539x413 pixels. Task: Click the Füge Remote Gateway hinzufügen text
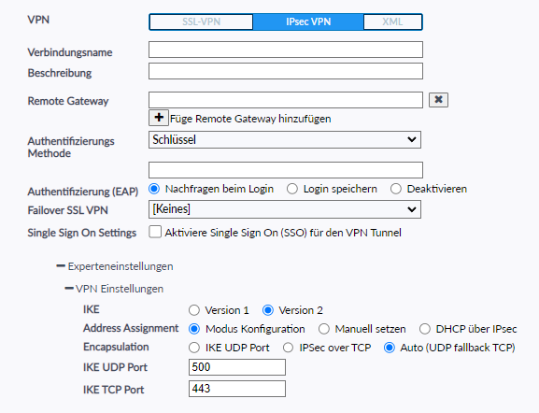click(250, 119)
